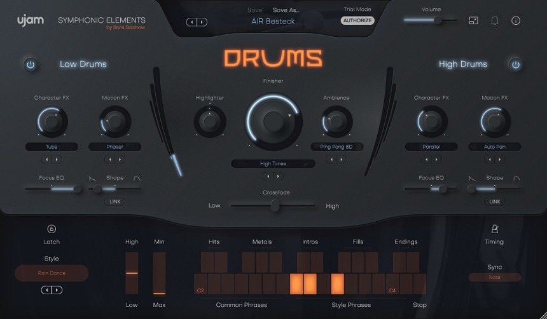Step arrows under High Tones selector
This screenshot has height=319, width=547.
[273, 177]
